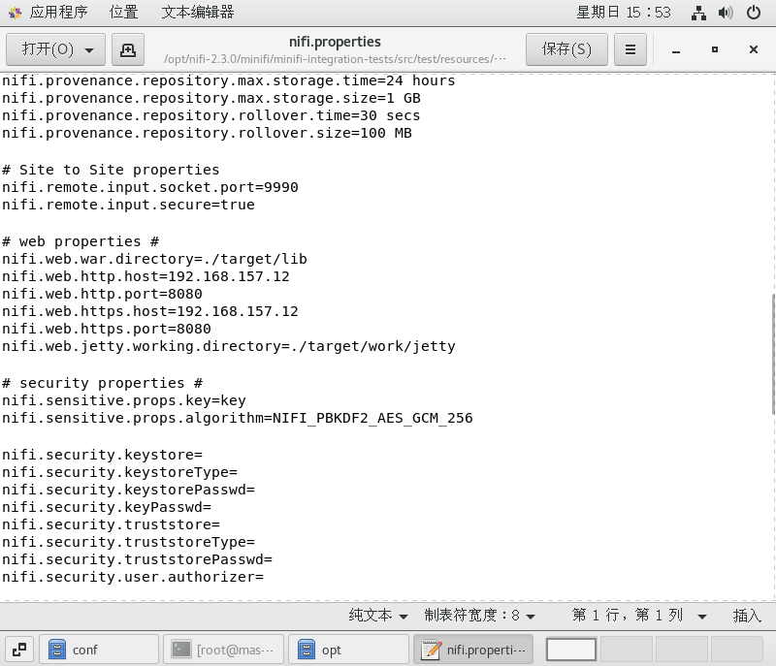Maximize the text editor window
The image size is (776, 666).
point(715,49)
